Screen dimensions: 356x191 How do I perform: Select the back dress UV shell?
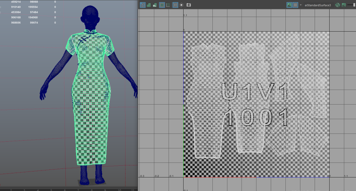click(251, 98)
